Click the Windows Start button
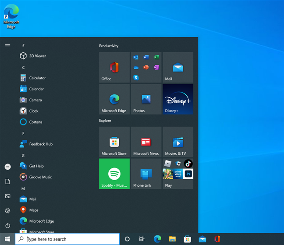Viewport: 284px width, 245px height. 7,239
